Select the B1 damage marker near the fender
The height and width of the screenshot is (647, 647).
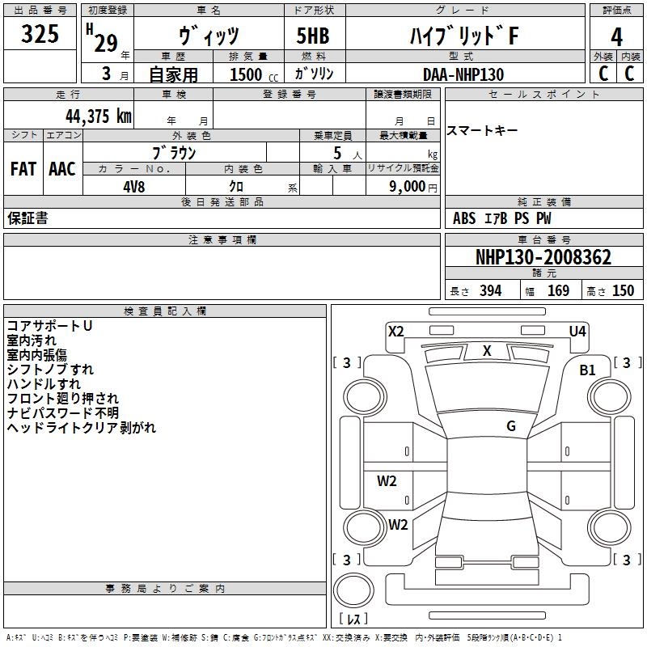pyautogui.click(x=587, y=370)
